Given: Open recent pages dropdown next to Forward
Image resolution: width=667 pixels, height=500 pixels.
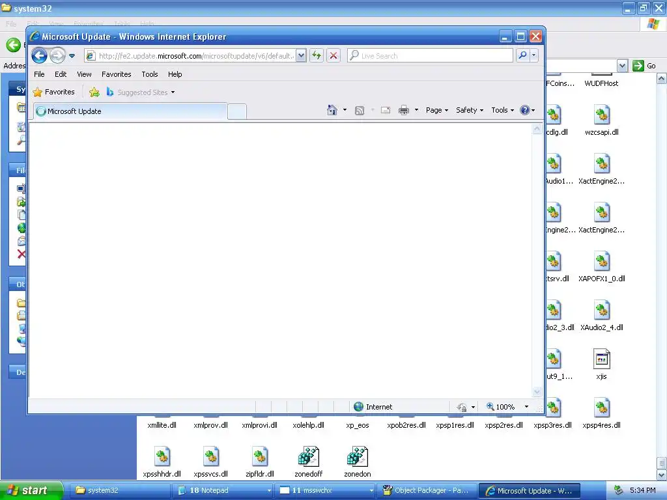Looking at the screenshot, I should coord(72,56).
